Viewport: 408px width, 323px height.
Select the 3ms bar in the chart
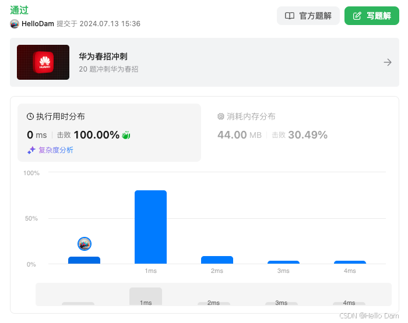(x=283, y=262)
